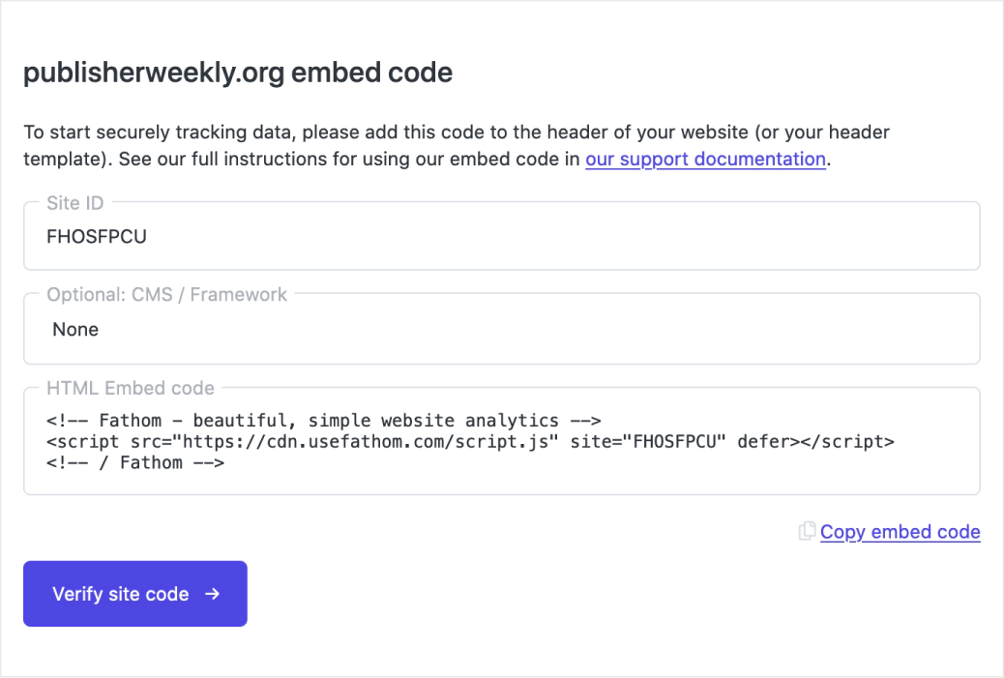The height and width of the screenshot is (678, 1004).
Task: Click the script tag line in embed code
Action: coord(470,442)
